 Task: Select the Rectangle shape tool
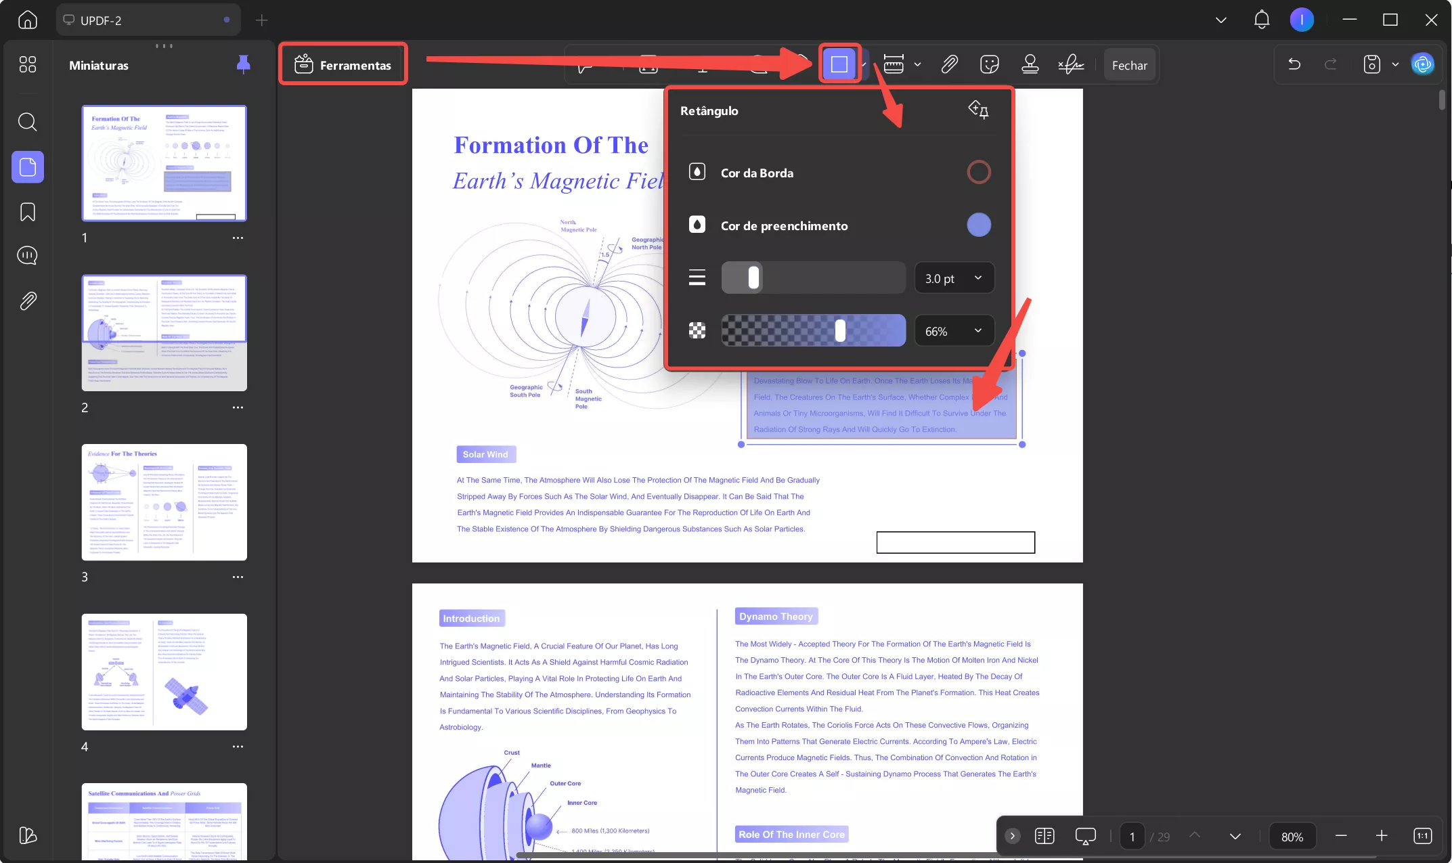pos(839,65)
